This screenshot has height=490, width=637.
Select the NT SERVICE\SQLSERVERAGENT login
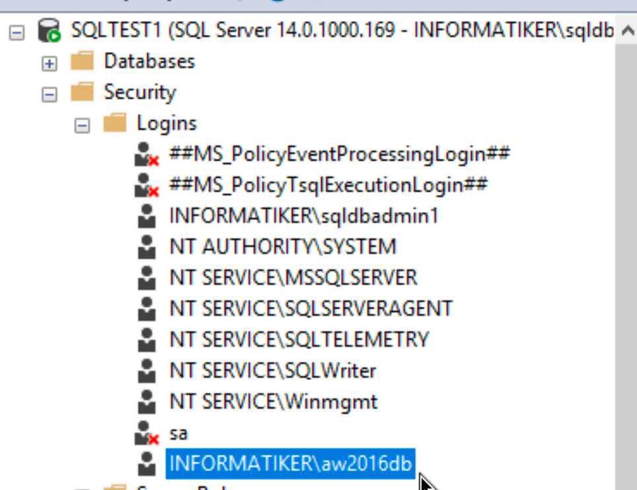(x=311, y=309)
